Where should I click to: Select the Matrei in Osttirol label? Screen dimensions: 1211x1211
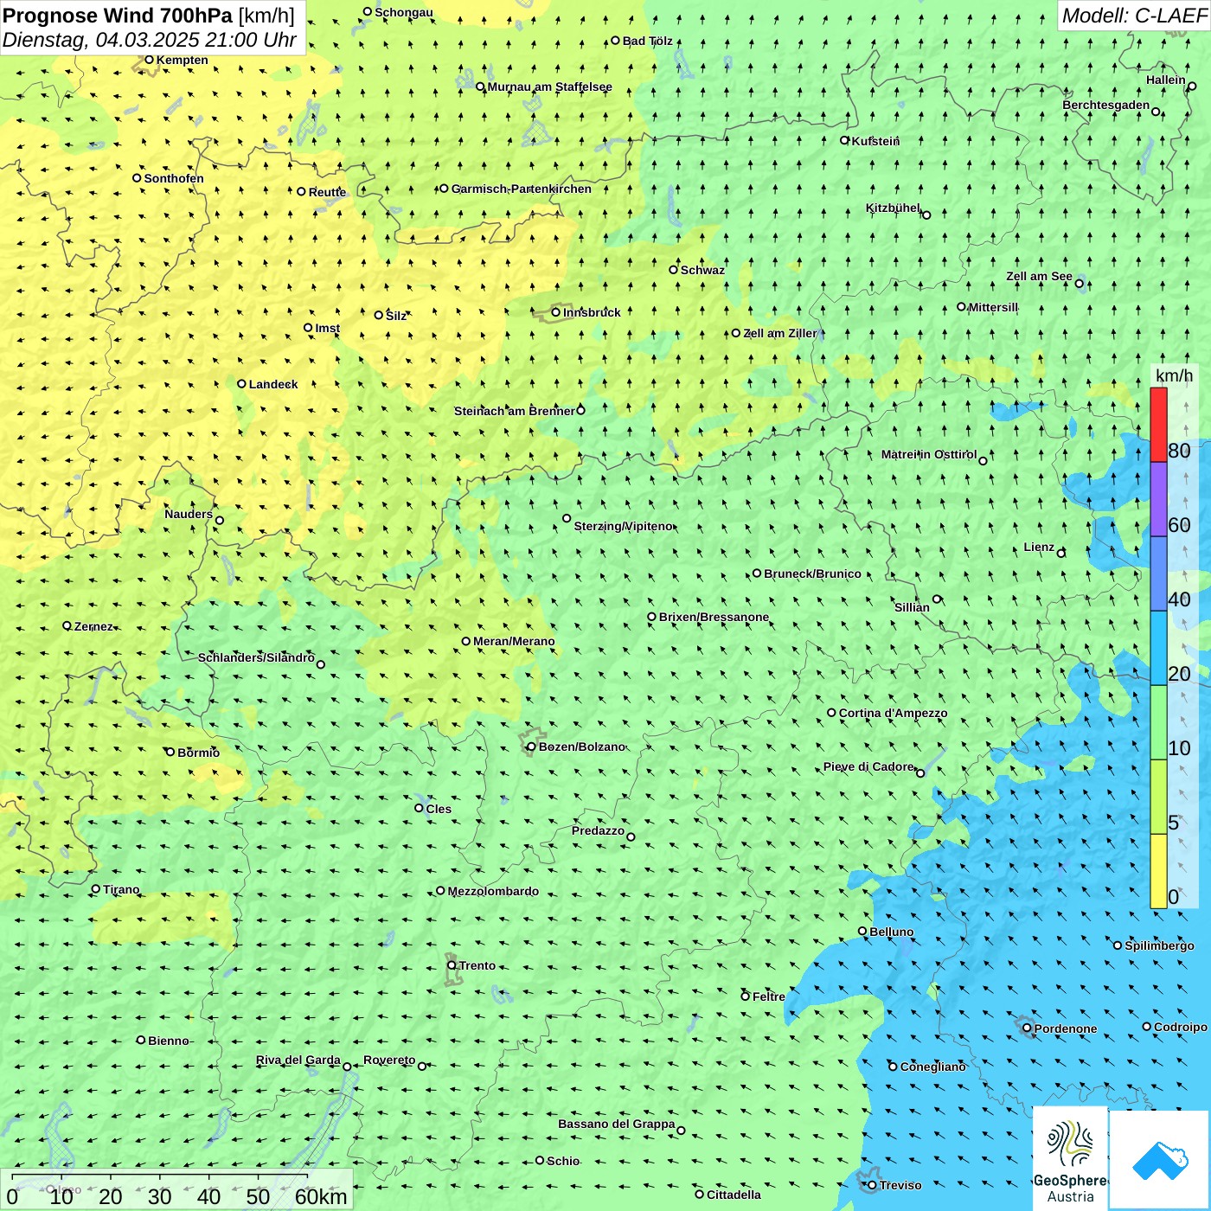click(x=929, y=454)
